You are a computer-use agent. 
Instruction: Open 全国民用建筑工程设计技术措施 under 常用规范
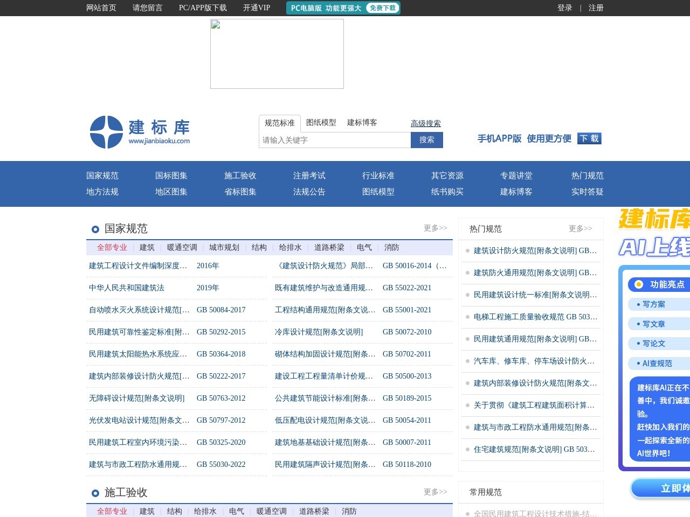coord(535,514)
